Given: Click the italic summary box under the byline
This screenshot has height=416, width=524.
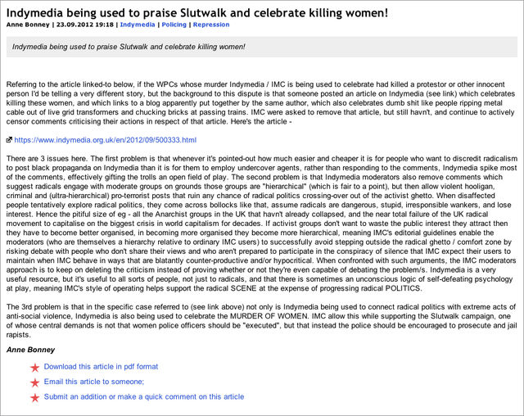Looking at the screenshot, I should click(x=261, y=47).
